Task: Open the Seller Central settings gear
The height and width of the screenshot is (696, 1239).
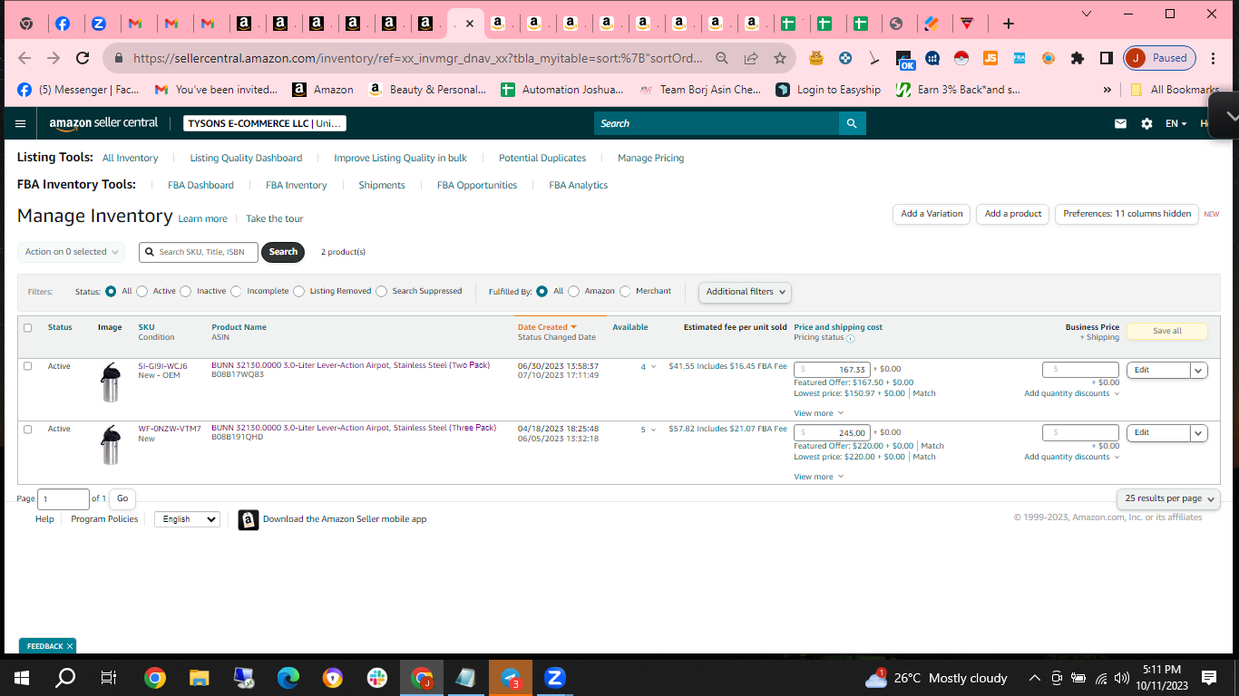Action: [x=1146, y=123]
